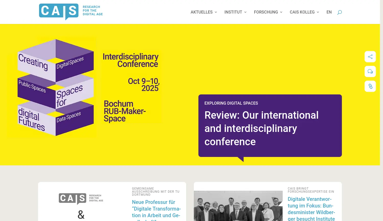This screenshot has height=221, width=383.
Task: Click the share icon button
Action: pyautogui.click(x=370, y=57)
